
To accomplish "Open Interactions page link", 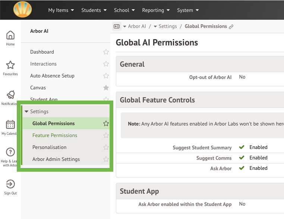I will (x=43, y=64).
